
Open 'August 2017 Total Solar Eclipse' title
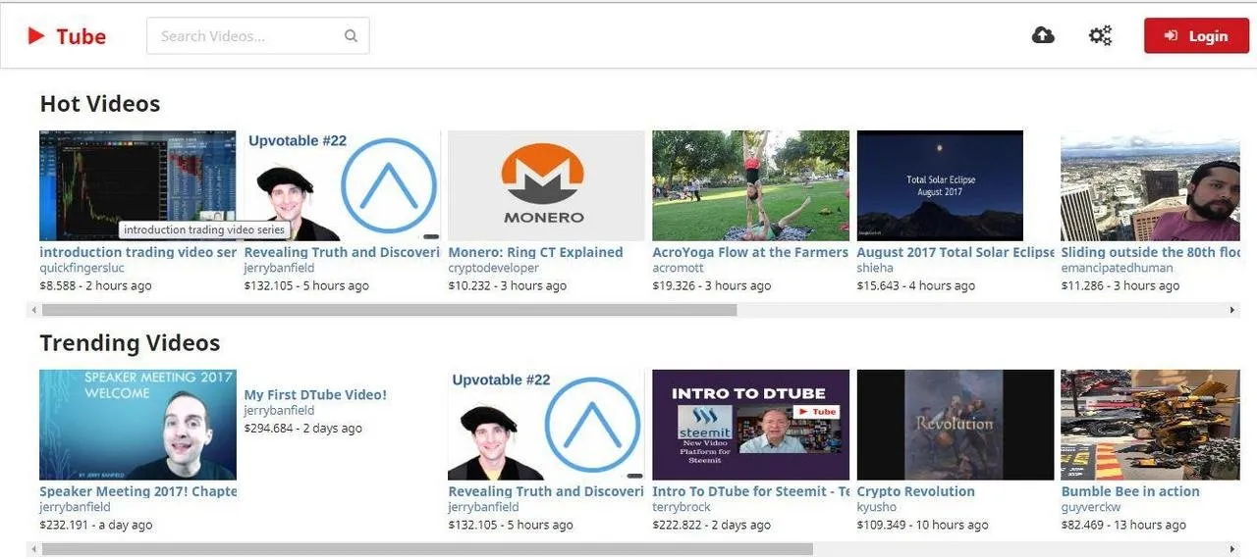coord(956,252)
